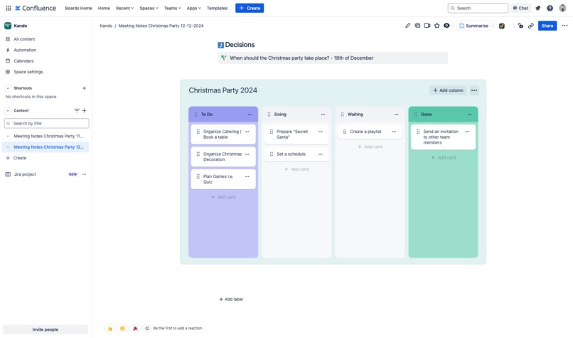Click the Chat button
Image resolution: width=573 pixels, height=338 pixels.
point(520,8)
